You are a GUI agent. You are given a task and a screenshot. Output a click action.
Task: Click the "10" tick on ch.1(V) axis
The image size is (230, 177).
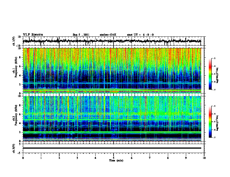[x=19, y=37]
